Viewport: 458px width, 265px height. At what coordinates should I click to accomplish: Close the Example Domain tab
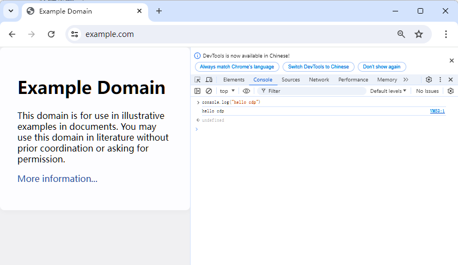(x=139, y=11)
